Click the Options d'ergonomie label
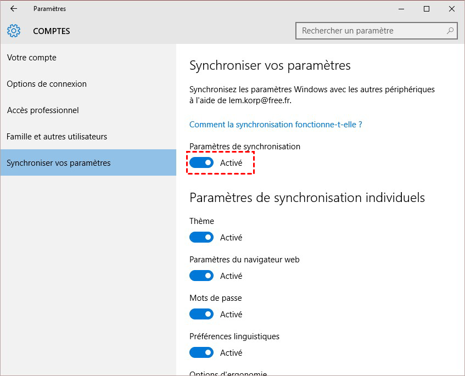The image size is (465, 376). 228,373
